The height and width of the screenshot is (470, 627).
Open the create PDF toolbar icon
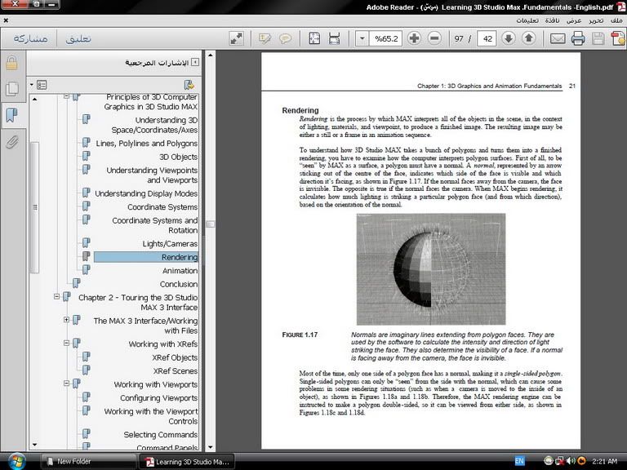617,39
